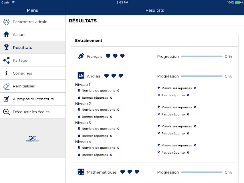
Task: Select Résultats menu item
Action: point(33,47)
